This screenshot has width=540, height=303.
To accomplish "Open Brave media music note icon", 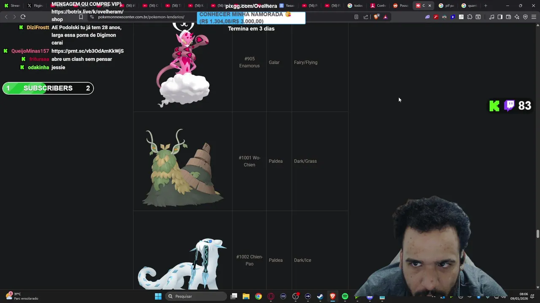I will (491, 17).
